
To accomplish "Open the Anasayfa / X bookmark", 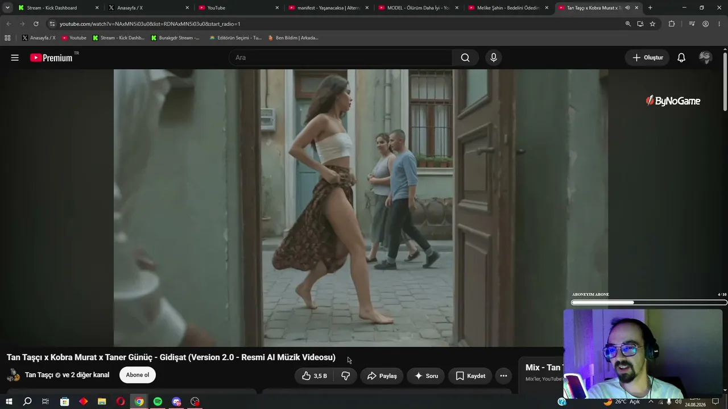I will (39, 38).
